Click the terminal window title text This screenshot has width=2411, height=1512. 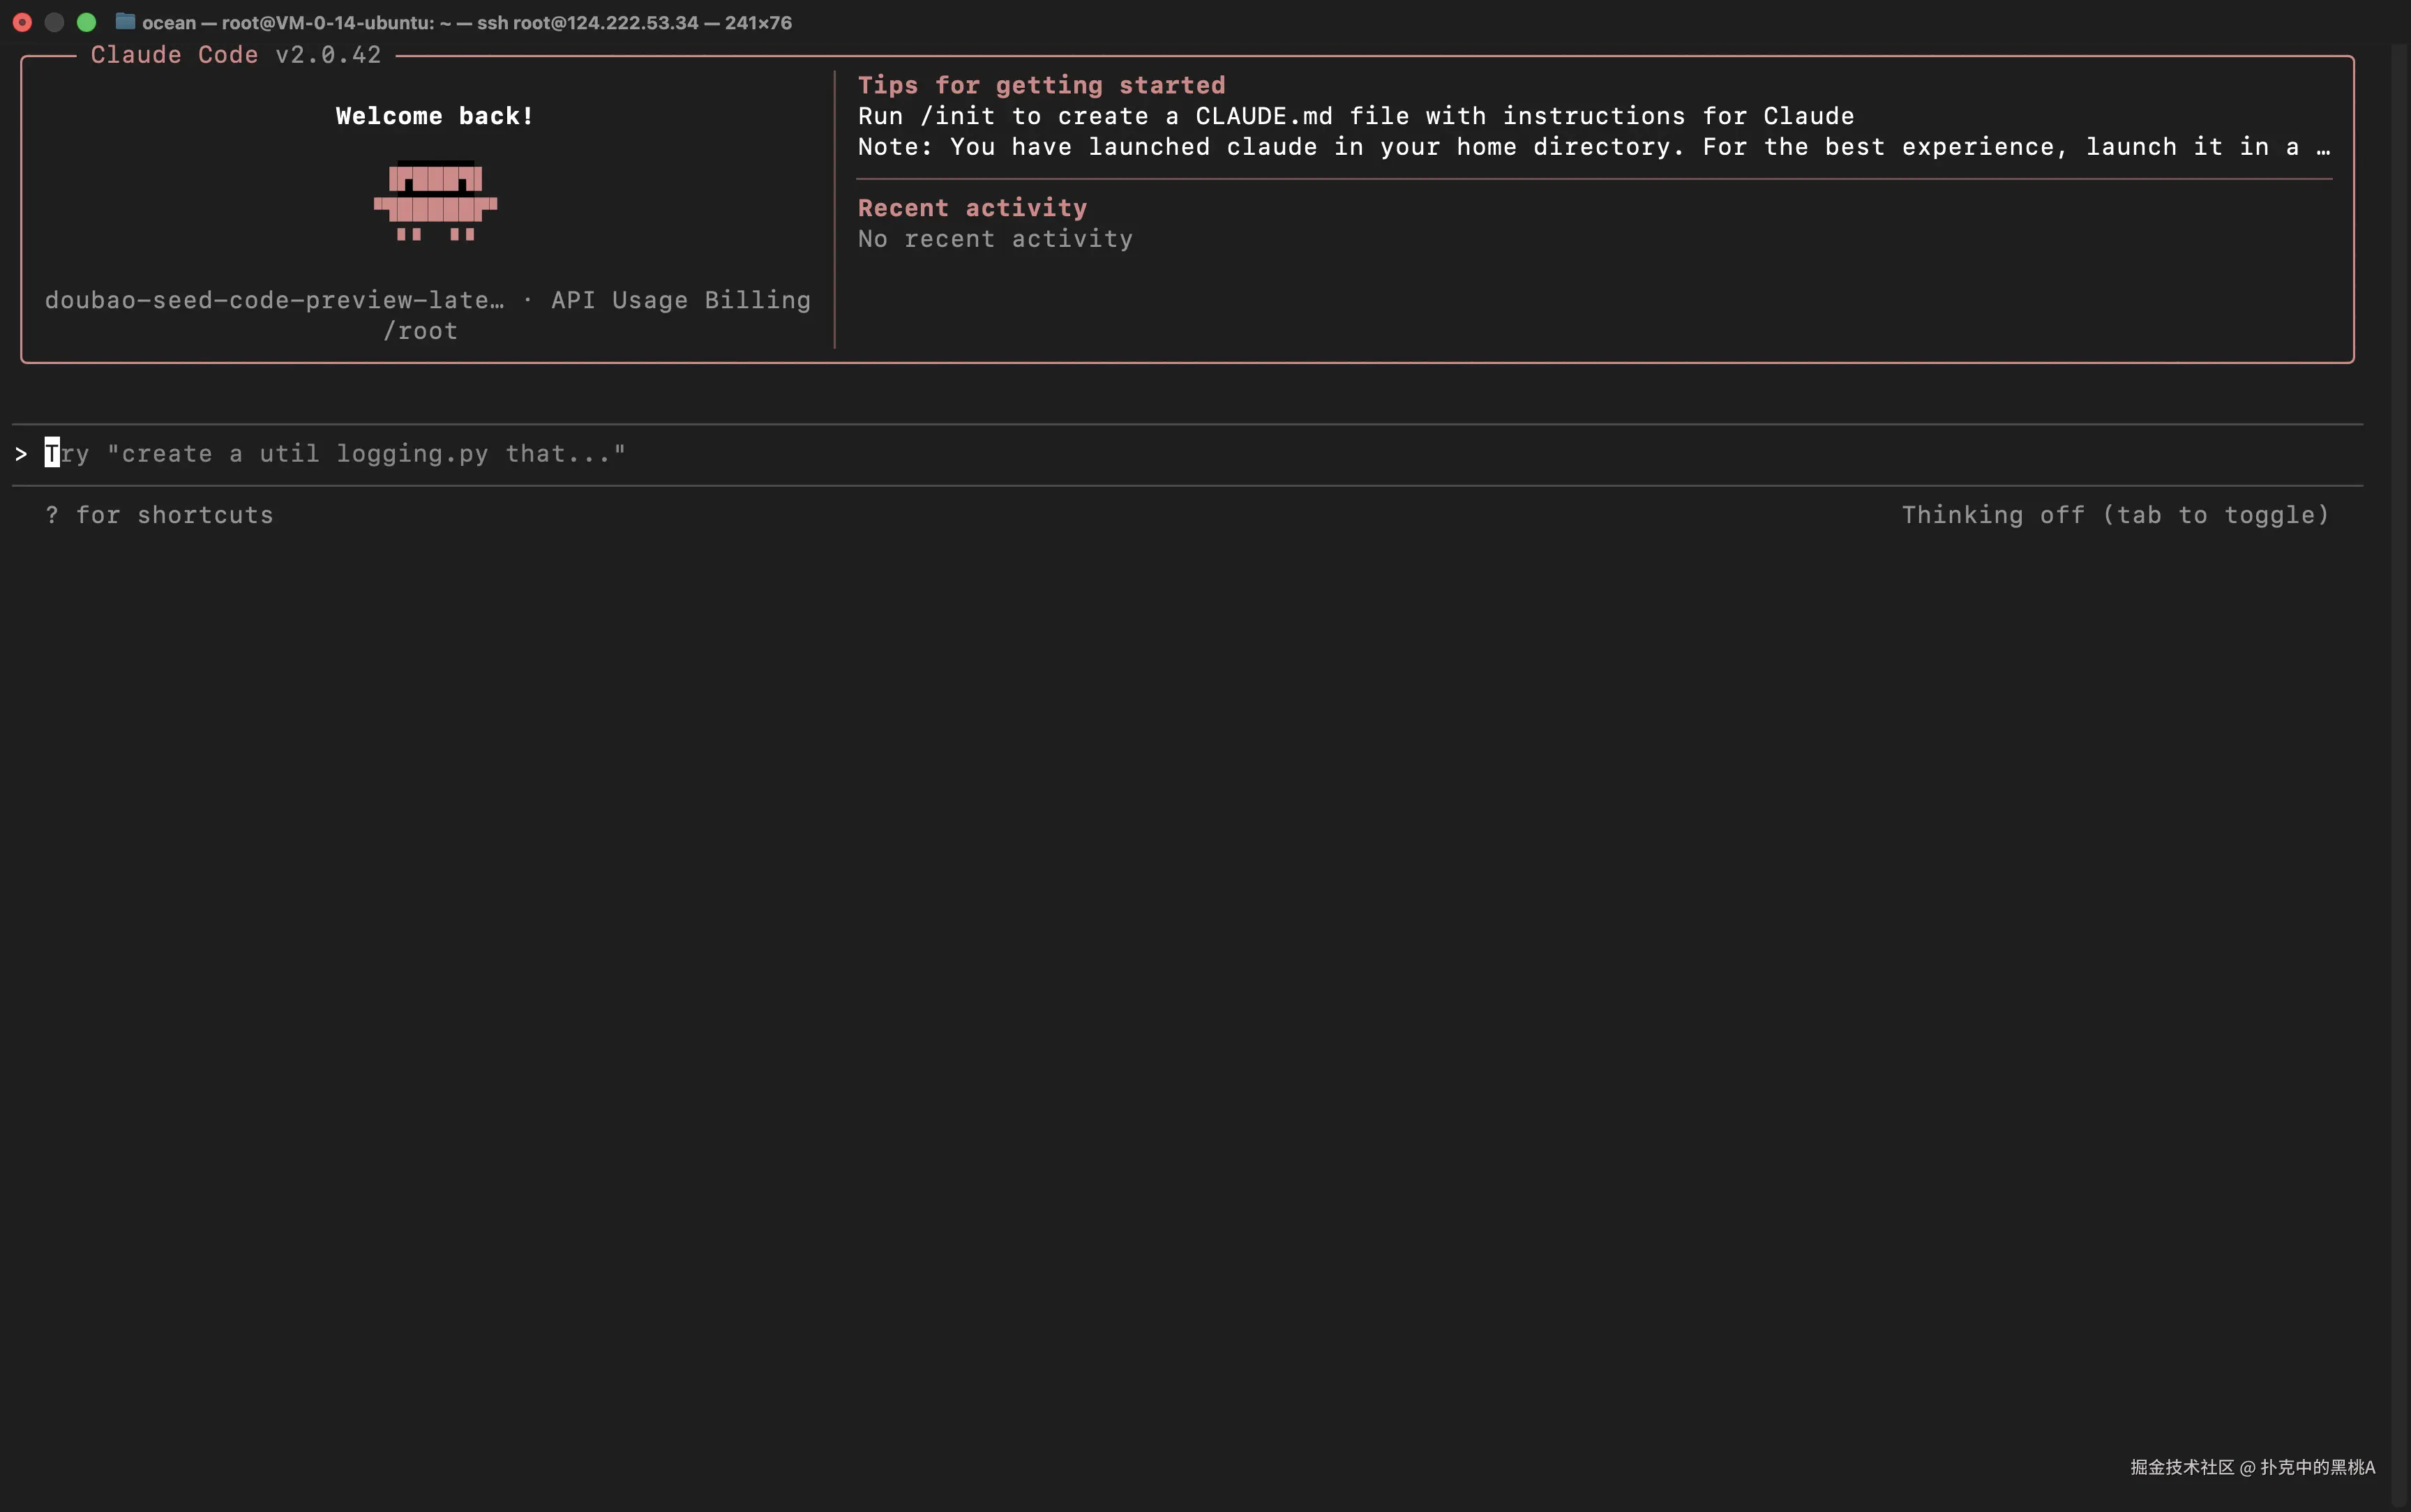(x=466, y=22)
